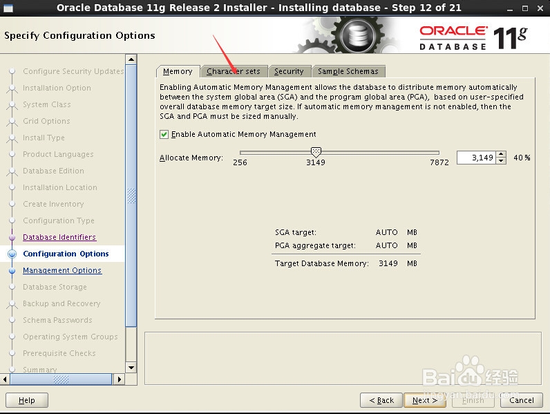Viewport: 550px width, 414px height.
Task: Open the Sample Schemas tab
Action: pyautogui.click(x=348, y=71)
